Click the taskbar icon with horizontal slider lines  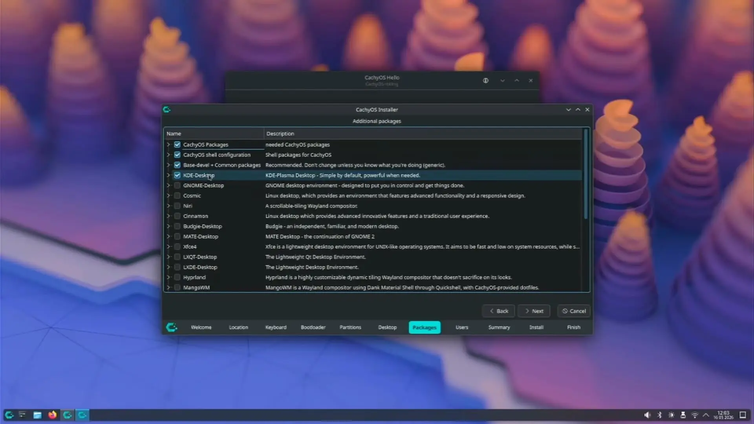click(22, 415)
